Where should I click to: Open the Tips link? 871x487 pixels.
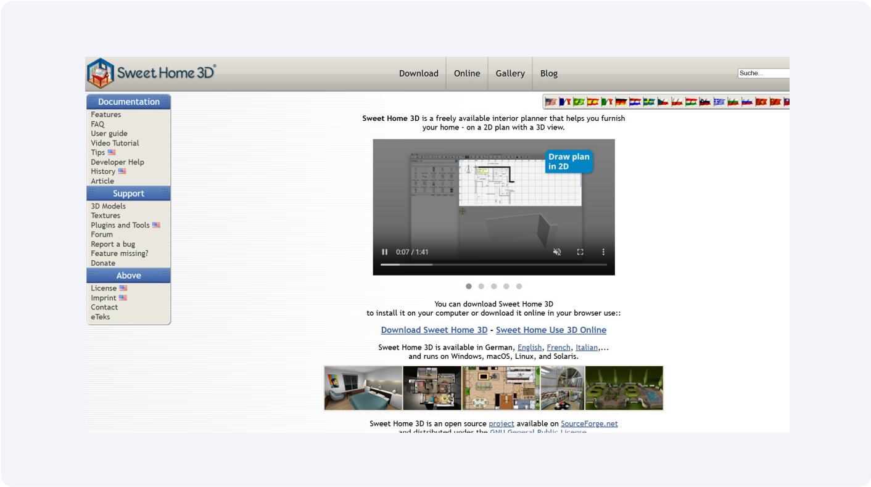(x=98, y=152)
